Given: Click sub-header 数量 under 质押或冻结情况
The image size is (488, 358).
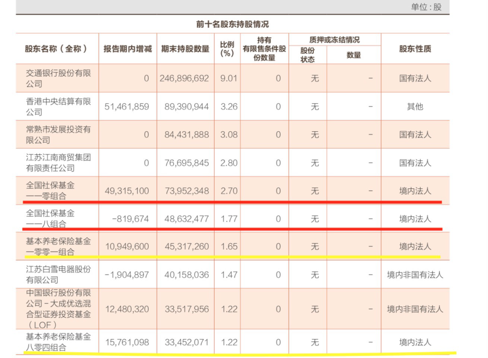Looking at the screenshot, I should coord(354,55).
